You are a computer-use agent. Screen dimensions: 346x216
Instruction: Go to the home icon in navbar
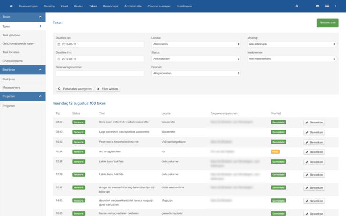click(11, 6)
